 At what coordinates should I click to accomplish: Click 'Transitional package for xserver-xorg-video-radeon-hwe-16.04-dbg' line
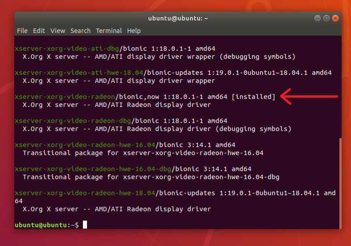[x=151, y=177]
